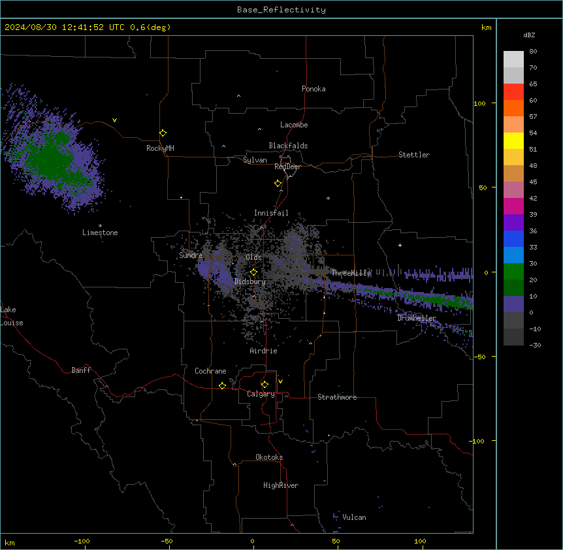Click the white caret marker west of Ponoka
563x550 pixels.
pyautogui.click(x=239, y=96)
